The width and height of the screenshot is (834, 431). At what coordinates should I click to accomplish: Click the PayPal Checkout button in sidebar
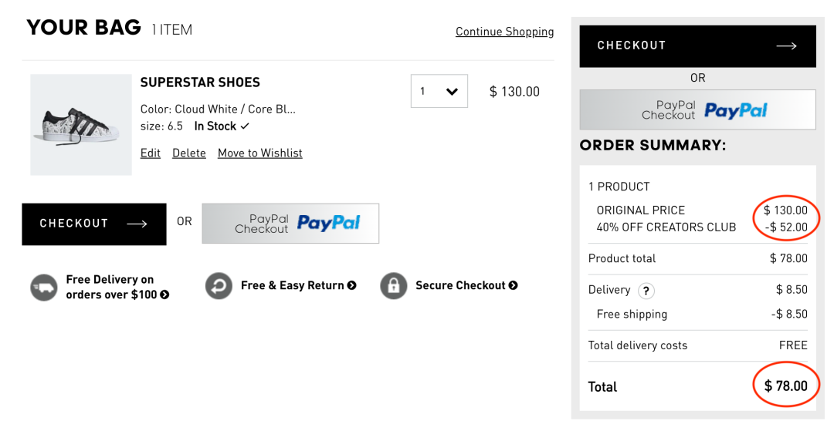[697, 110]
